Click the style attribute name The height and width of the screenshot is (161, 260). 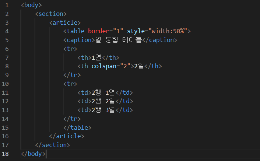pyautogui.click(x=136, y=31)
